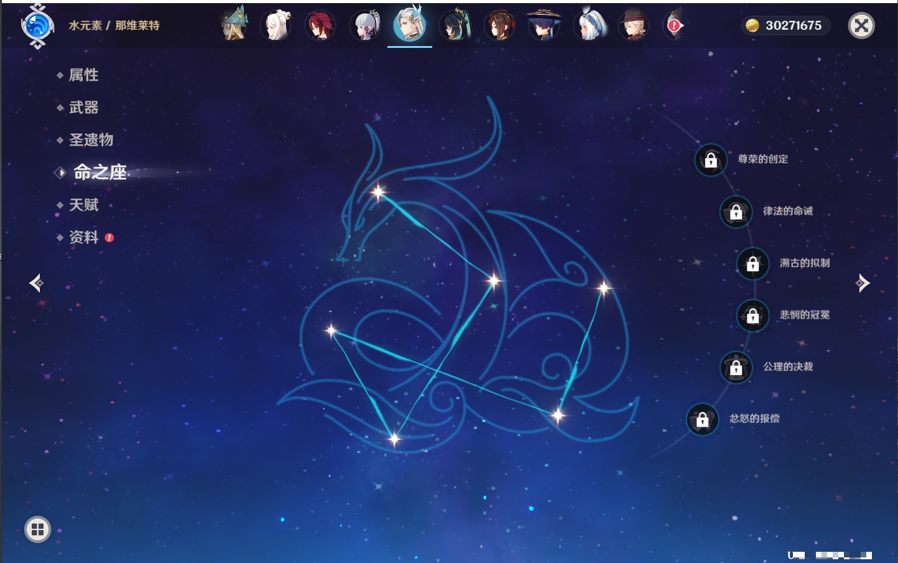Viewport: 898px width, 563px height.
Task: Click the lock icon for 尊荣的创定
Action: pos(710,160)
